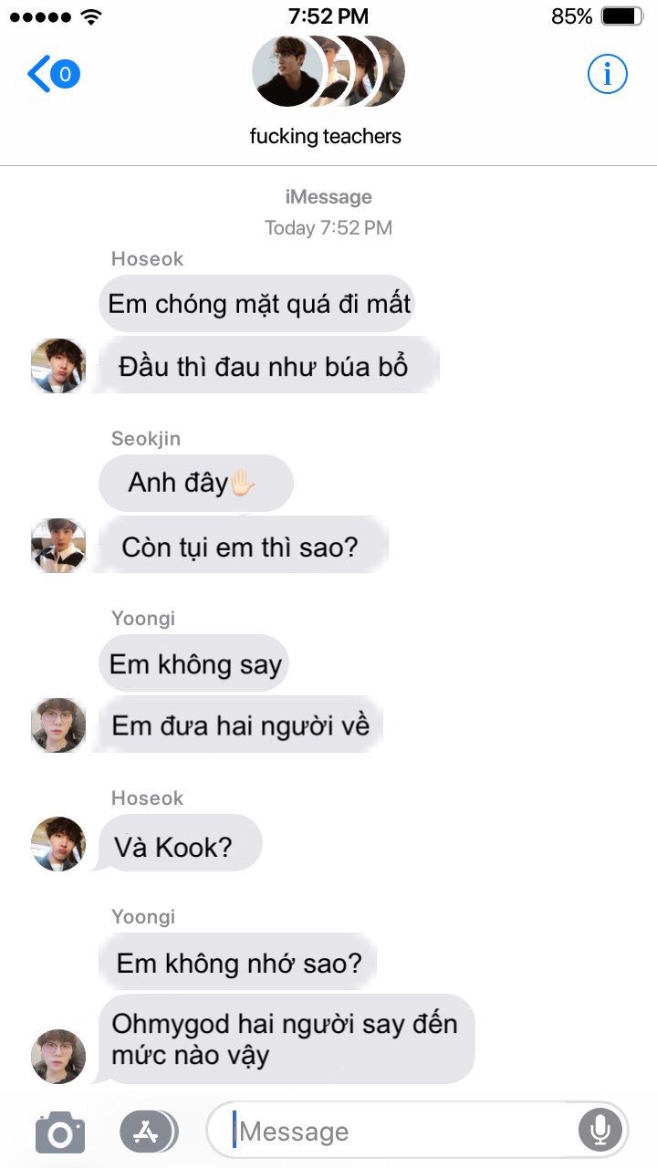This screenshot has height=1168, width=657.
Task: Tap the 7:52 PM status bar clock
Action: point(328,16)
